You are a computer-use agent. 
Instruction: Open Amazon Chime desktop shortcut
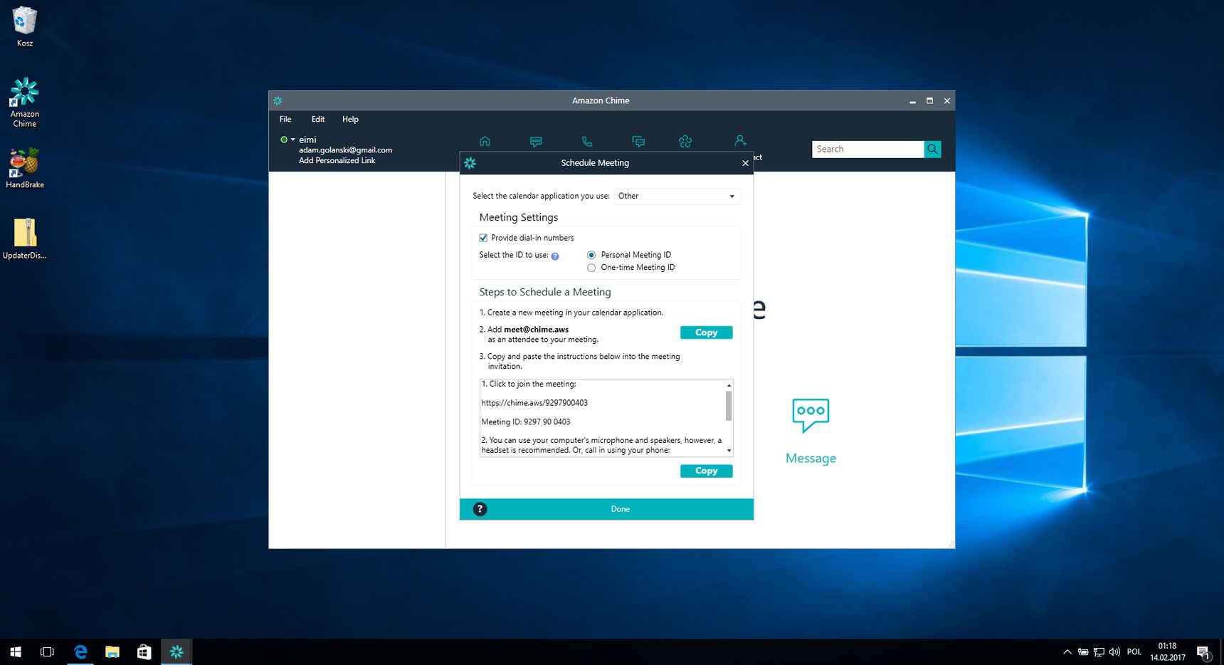click(24, 103)
